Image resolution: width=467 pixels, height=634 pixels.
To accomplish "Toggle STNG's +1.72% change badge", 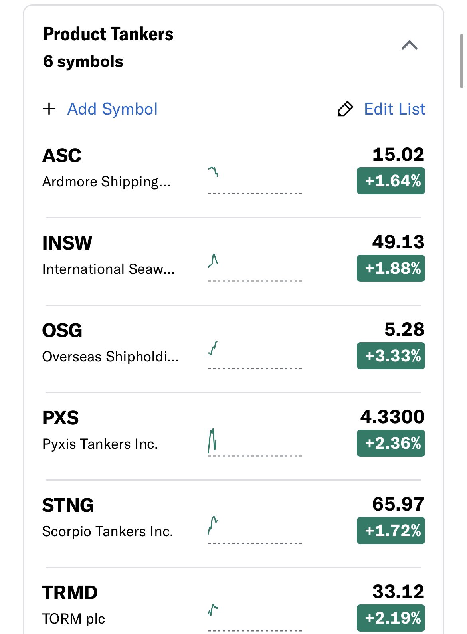I will (391, 531).
